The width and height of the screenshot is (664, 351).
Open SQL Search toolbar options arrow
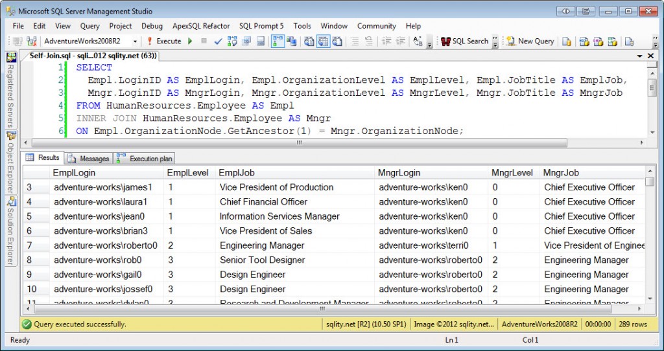pyautogui.click(x=495, y=41)
